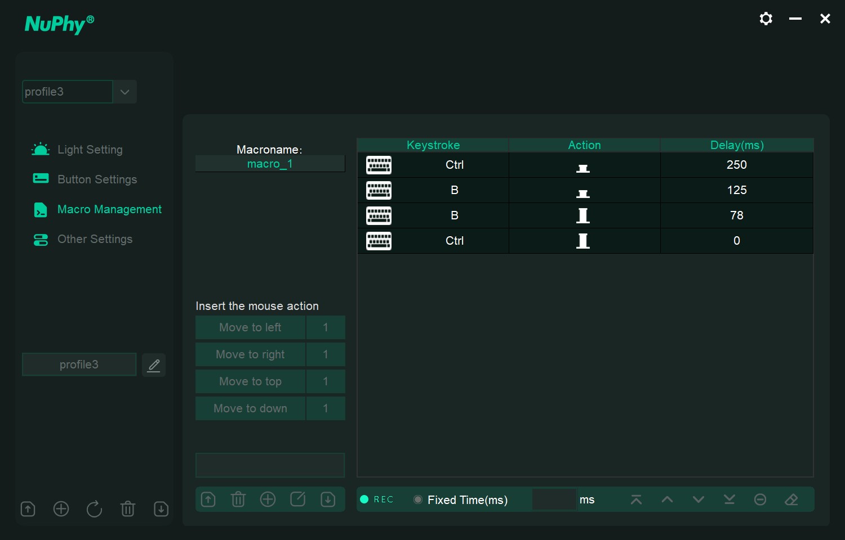Click key-down action icon in delay 250 row
Image resolution: width=845 pixels, height=540 pixels.
coord(583,168)
